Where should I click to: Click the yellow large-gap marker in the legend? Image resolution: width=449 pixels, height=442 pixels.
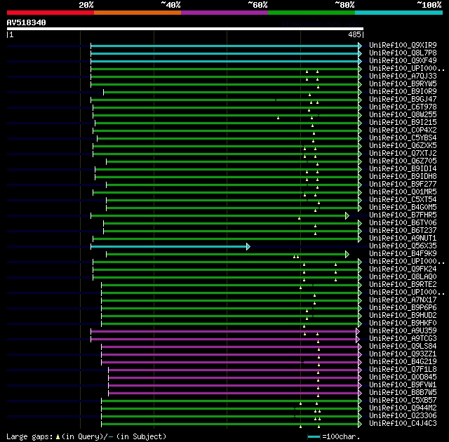(58, 437)
